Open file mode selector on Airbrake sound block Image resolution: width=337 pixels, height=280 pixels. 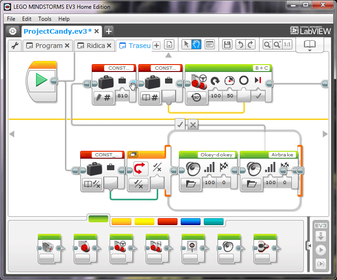click(251, 184)
